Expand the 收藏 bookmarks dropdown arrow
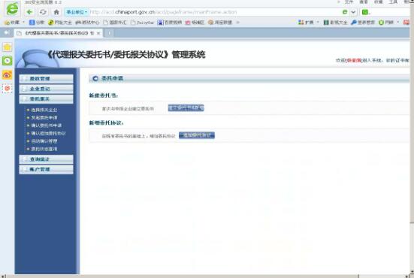414x278 pixels. (x=23, y=23)
